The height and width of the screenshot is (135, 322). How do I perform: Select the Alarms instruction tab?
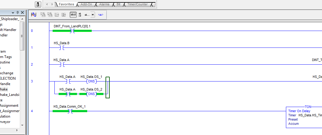[104, 4]
